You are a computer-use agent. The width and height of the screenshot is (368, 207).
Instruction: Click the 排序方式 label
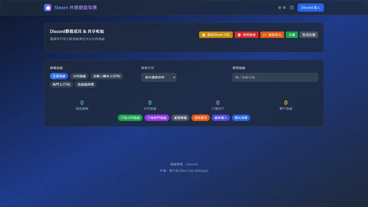click(x=148, y=68)
